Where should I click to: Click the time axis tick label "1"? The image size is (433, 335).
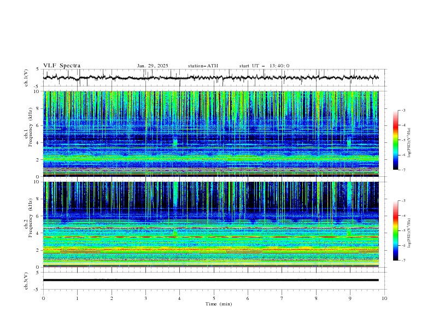[x=77, y=298]
